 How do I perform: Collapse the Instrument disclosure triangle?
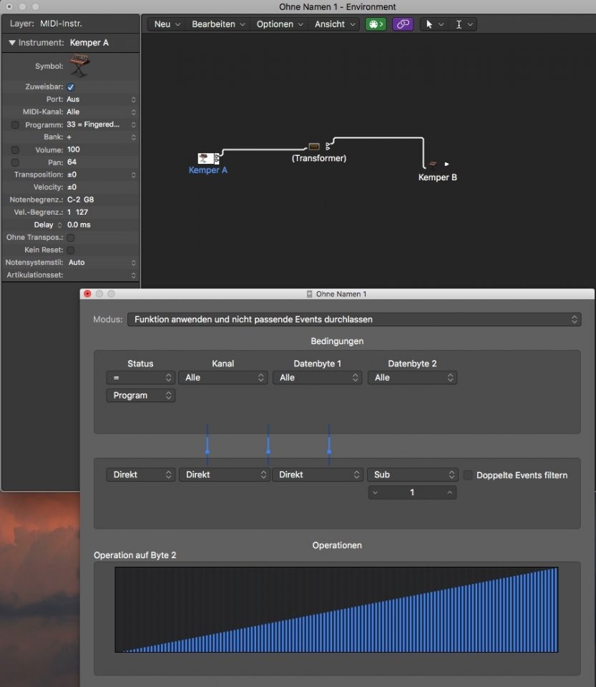12,43
